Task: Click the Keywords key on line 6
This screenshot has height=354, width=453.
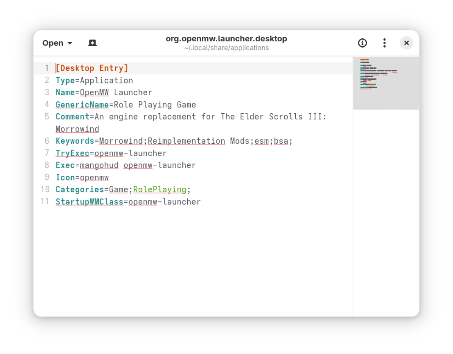Action: click(75, 141)
